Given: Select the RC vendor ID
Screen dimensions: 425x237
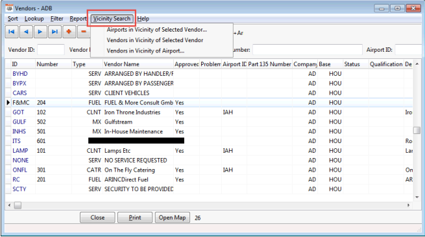Looking at the screenshot, I should pos(16,179).
